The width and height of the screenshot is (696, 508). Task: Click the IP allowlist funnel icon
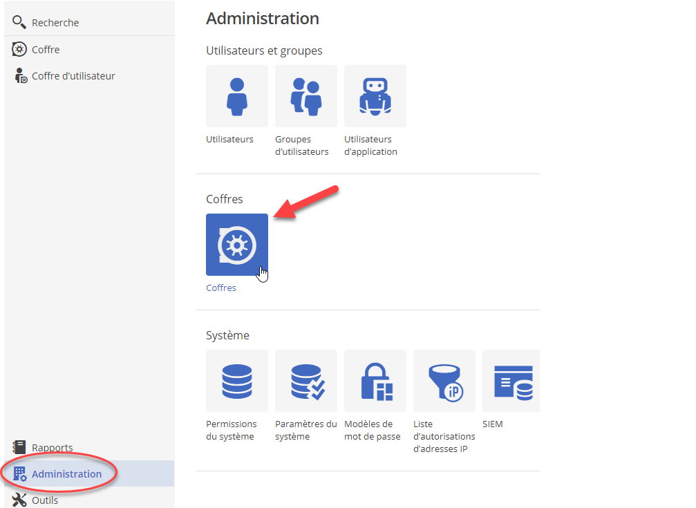(444, 381)
